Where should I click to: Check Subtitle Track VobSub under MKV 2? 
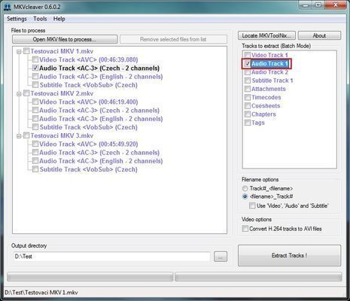[35, 127]
